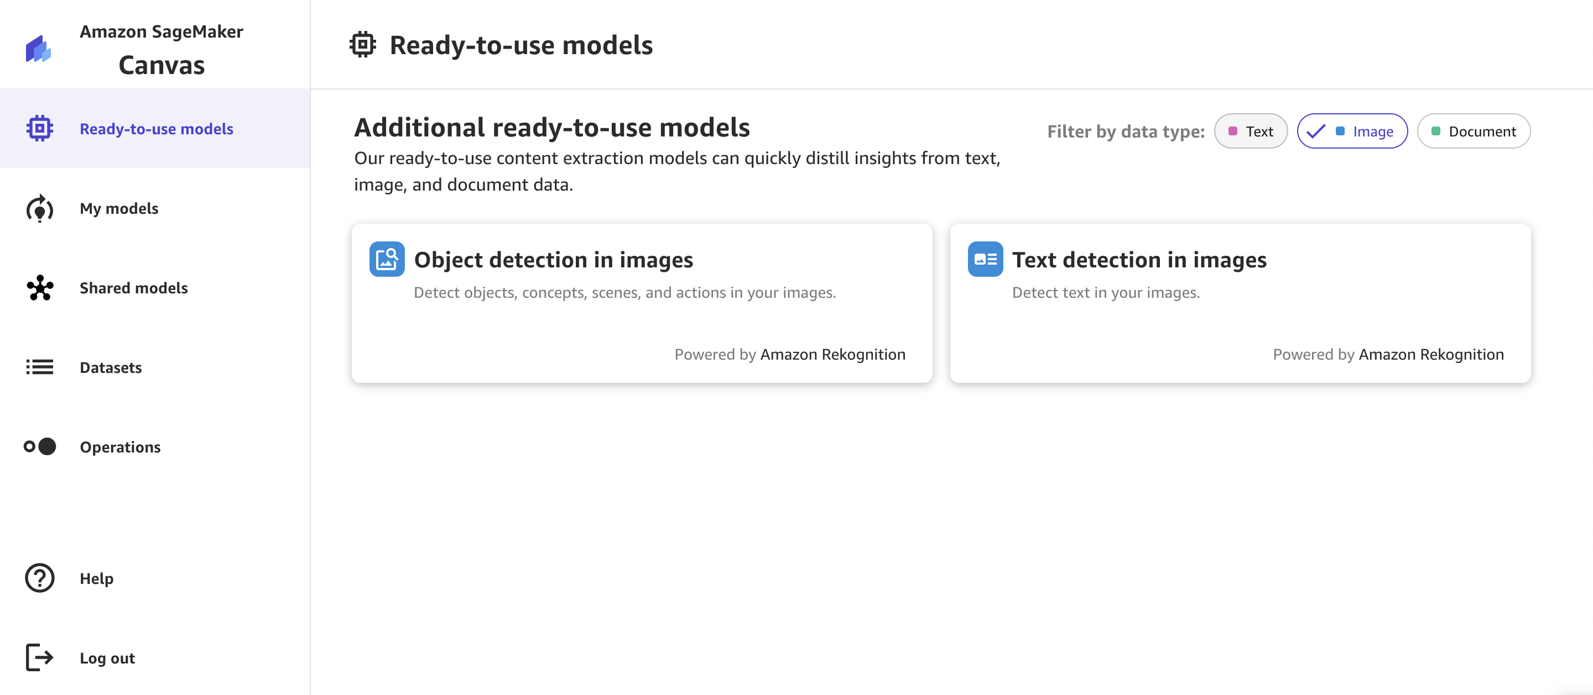This screenshot has height=695, width=1593.
Task: Click the Amazon Rekognition link in text detection
Action: [1431, 353]
